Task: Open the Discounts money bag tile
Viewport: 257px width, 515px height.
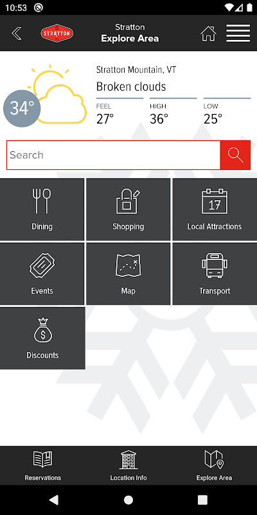Action: (x=42, y=339)
